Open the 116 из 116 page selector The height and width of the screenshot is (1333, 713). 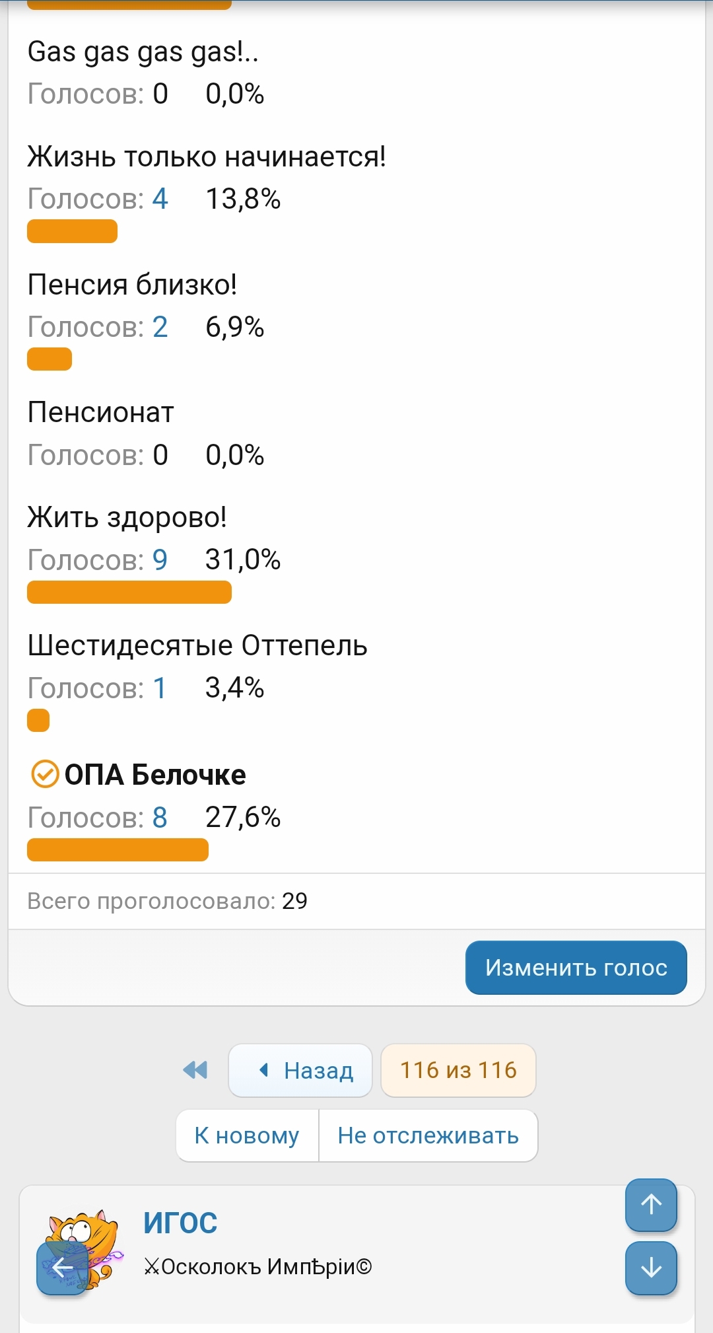click(458, 1070)
